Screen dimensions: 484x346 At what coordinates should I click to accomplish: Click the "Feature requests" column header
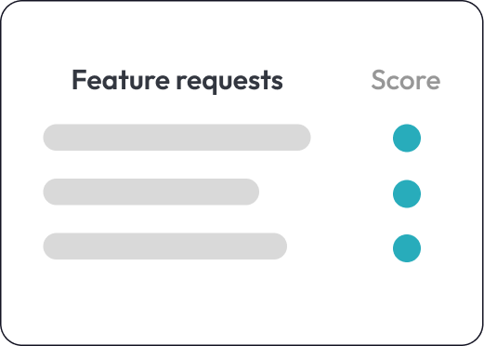pos(177,80)
